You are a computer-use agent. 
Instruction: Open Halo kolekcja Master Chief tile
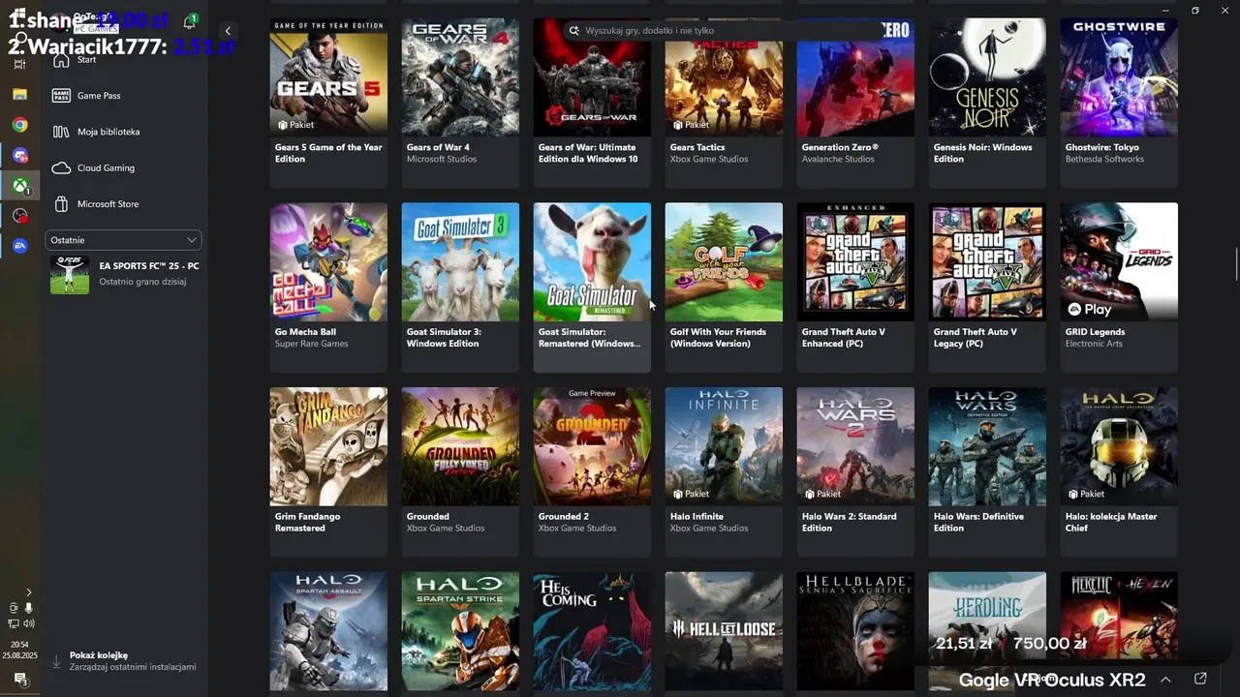(1119, 471)
